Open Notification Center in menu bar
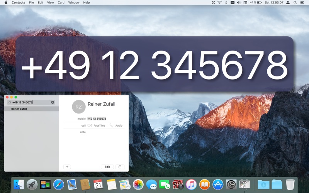Image resolution: width=309 pixels, height=193 pixels. tap(302, 2)
